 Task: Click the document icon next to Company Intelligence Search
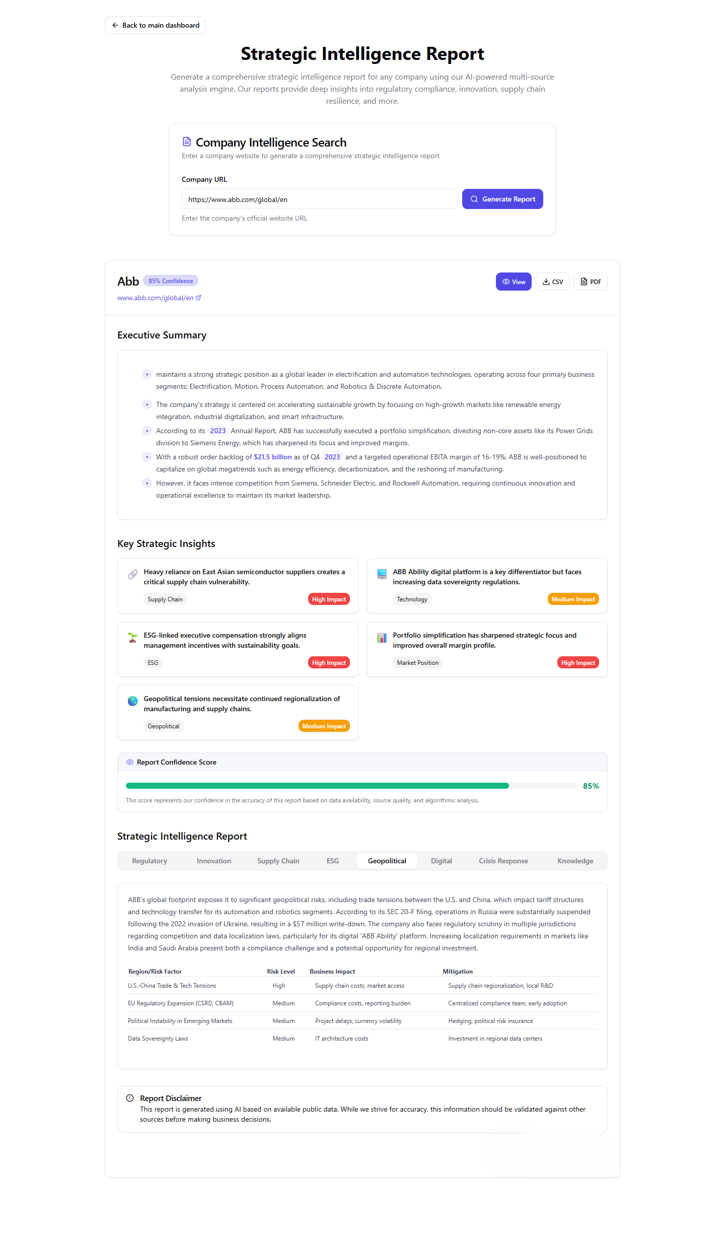coord(187,142)
